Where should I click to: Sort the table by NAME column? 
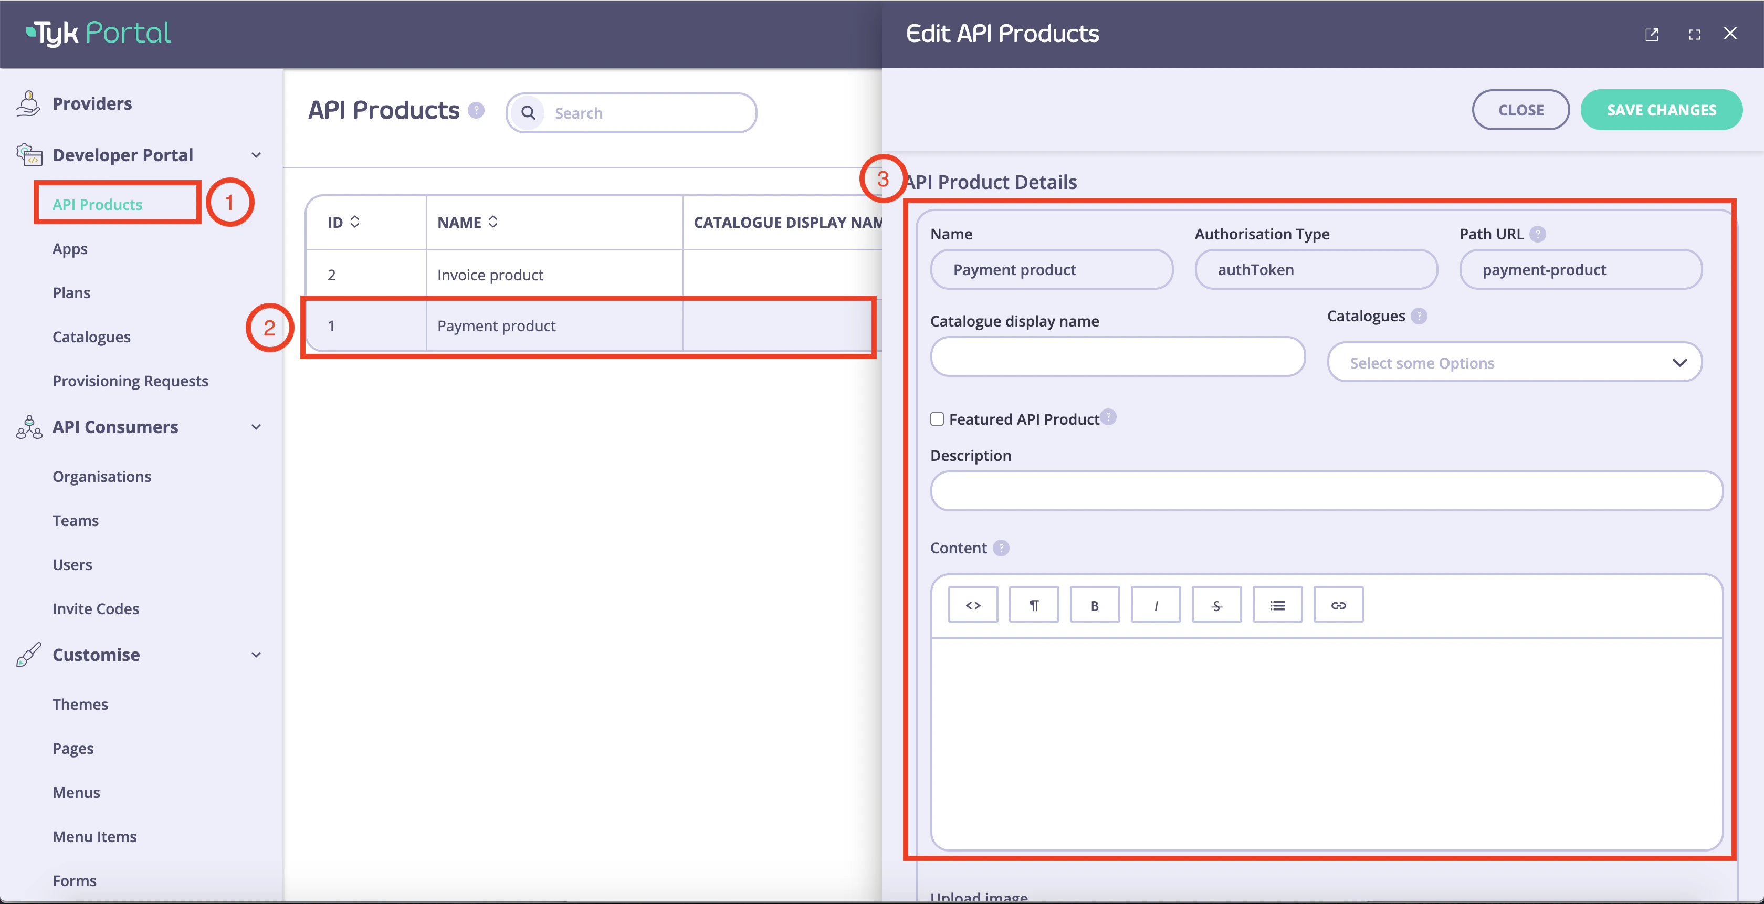(x=493, y=222)
